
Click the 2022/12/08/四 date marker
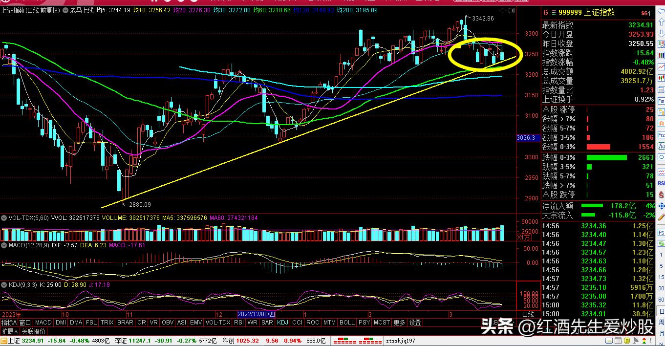click(x=256, y=314)
